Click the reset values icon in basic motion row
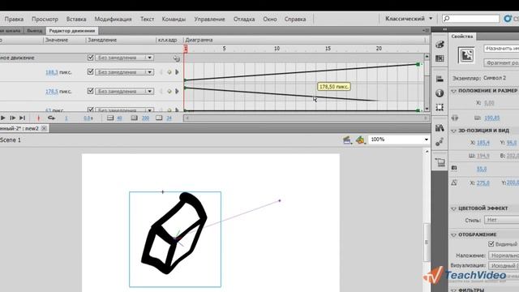519x292 pixels. click(x=177, y=58)
